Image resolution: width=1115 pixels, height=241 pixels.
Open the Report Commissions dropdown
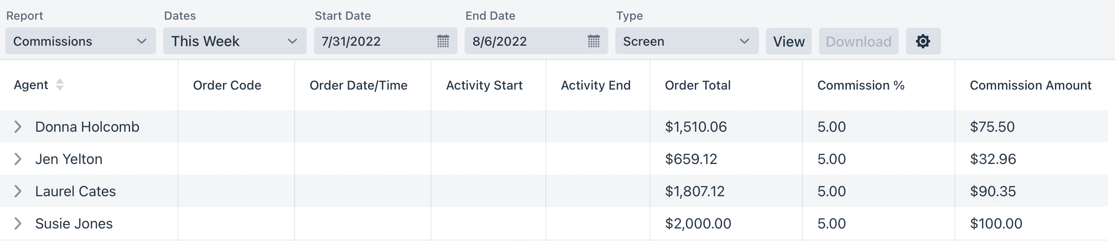point(81,41)
